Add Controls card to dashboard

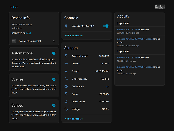74,36
